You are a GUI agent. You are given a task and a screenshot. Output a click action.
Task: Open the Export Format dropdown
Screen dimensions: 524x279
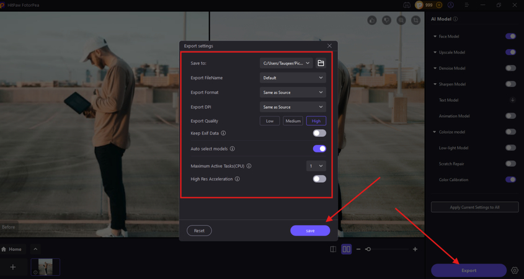[293, 92]
